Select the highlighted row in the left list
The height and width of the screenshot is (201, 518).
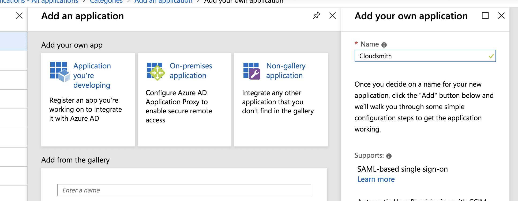13,41
